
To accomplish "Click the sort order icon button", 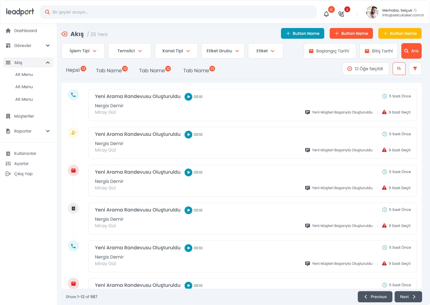I will pyautogui.click(x=399, y=69).
